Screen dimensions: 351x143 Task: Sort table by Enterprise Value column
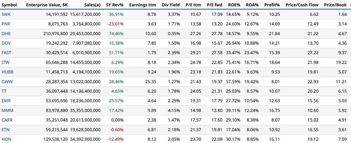click(x=47, y=5)
